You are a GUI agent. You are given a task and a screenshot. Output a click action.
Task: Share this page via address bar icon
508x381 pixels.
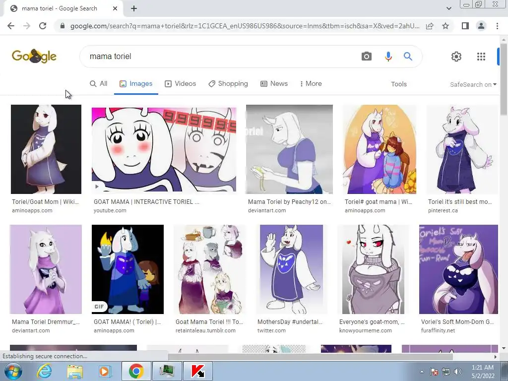pos(430,26)
